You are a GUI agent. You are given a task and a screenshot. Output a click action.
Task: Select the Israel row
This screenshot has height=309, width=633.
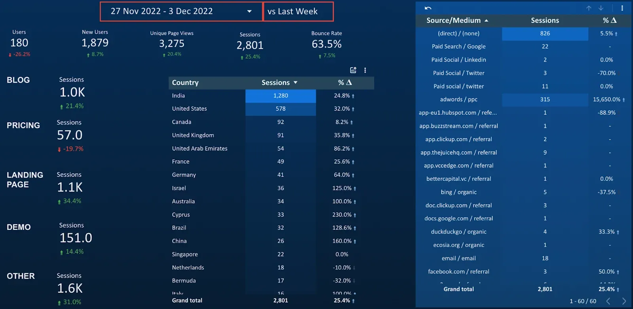pyautogui.click(x=271, y=188)
